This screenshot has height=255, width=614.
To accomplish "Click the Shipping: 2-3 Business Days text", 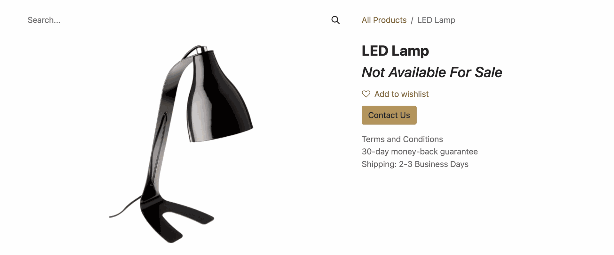I will click(x=415, y=164).
